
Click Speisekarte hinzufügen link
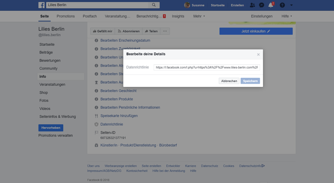[119, 116]
